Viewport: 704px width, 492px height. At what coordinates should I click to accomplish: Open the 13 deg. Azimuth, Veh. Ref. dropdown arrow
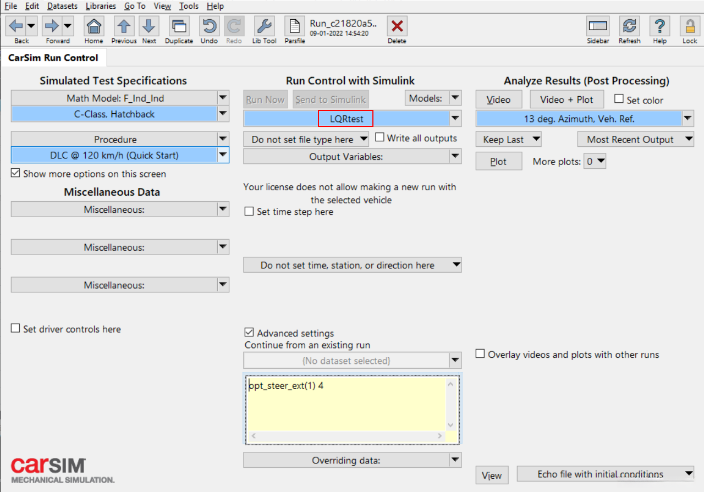688,118
